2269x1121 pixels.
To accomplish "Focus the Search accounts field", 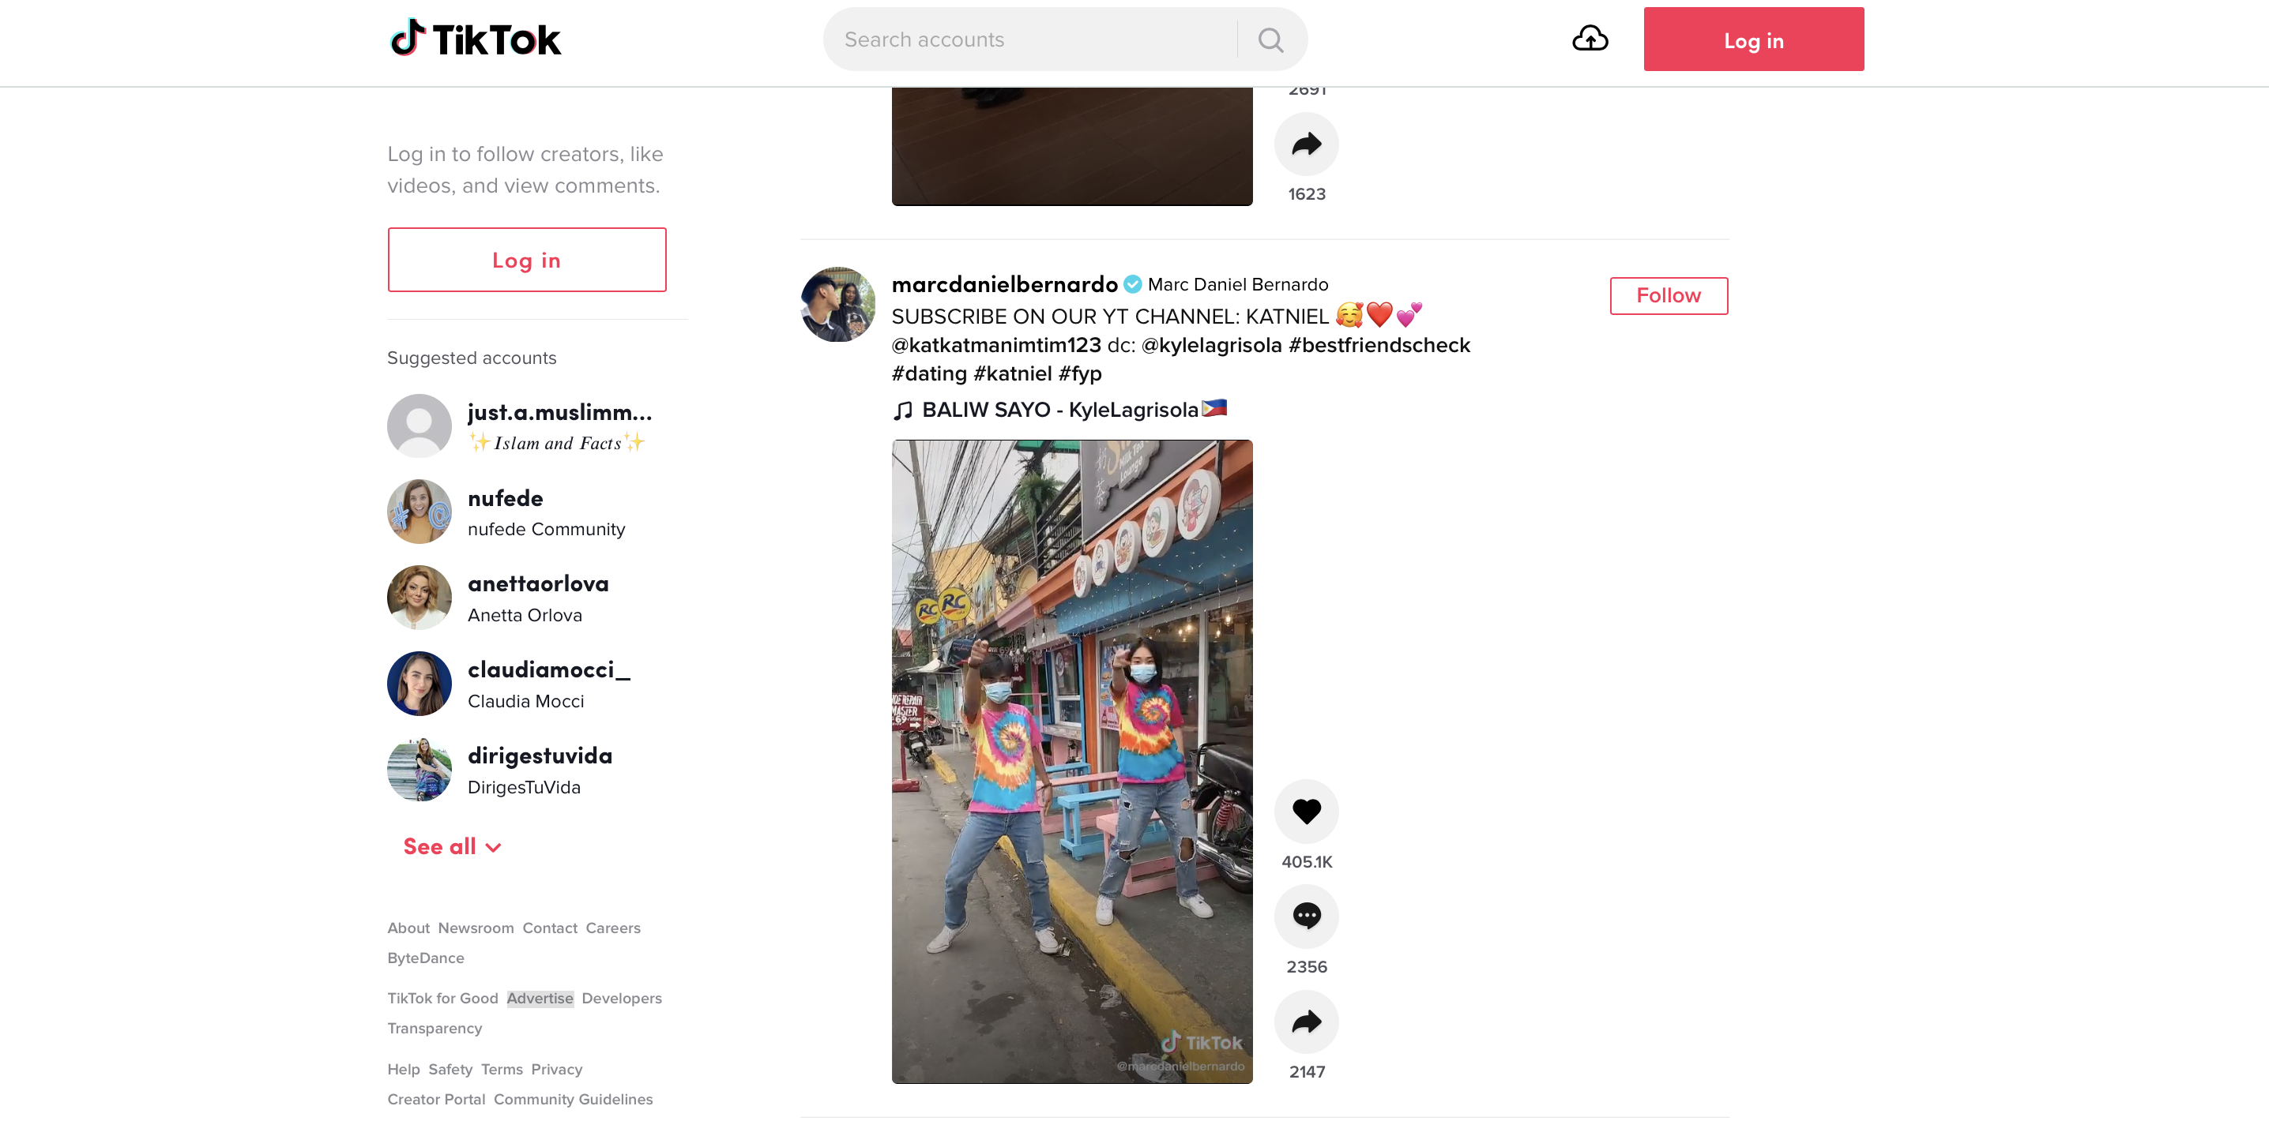I will pos(1030,39).
